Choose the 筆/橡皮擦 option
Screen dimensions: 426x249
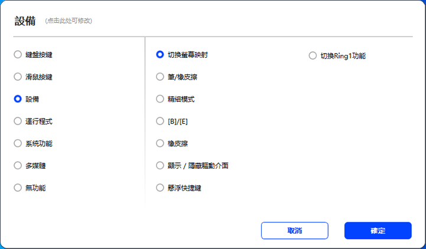click(160, 77)
